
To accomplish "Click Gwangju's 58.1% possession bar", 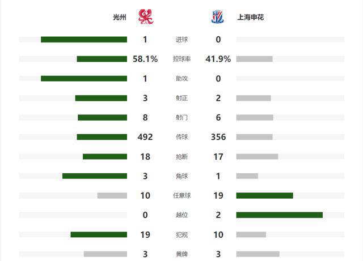I will pyautogui.click(x=102, y=59).
